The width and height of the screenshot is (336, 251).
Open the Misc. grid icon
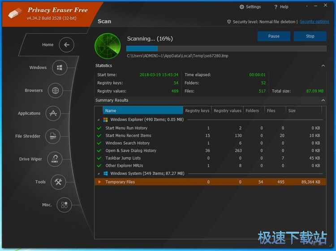point(64,205)
